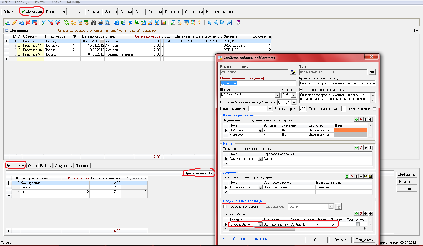The image size is (423, 246).
Task: Switch to the Счета subordinate tab below
Action: 32,166
